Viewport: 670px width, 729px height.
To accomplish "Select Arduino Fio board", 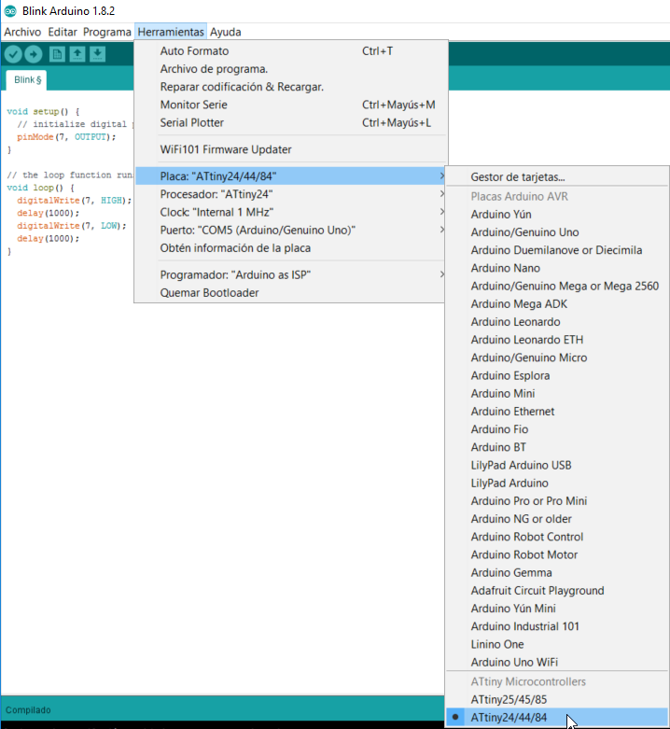I will click(x=557, y=429).
